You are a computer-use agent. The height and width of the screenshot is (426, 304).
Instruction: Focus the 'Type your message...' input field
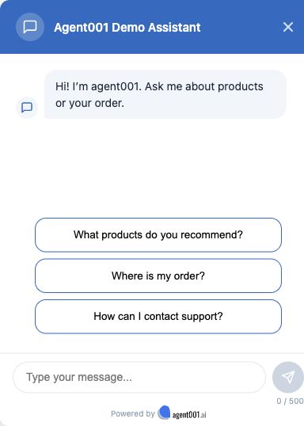(139, 377)
